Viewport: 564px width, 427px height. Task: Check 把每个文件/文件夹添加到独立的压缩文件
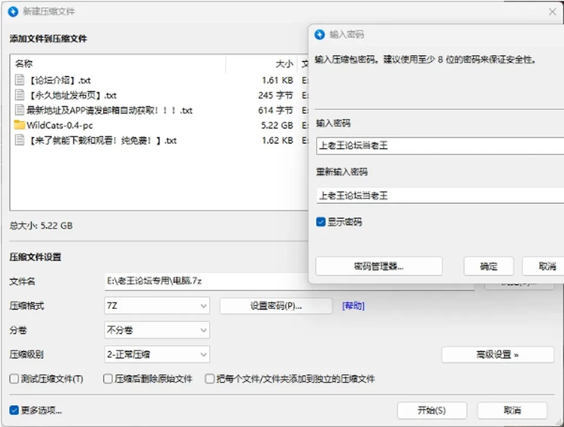210,379
